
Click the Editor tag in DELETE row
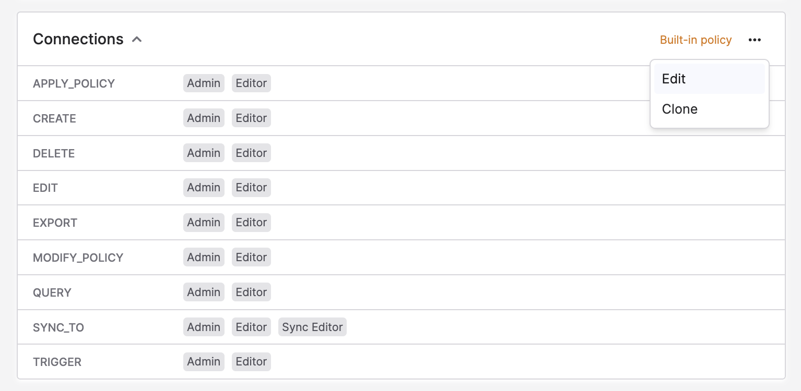point(251,153)
